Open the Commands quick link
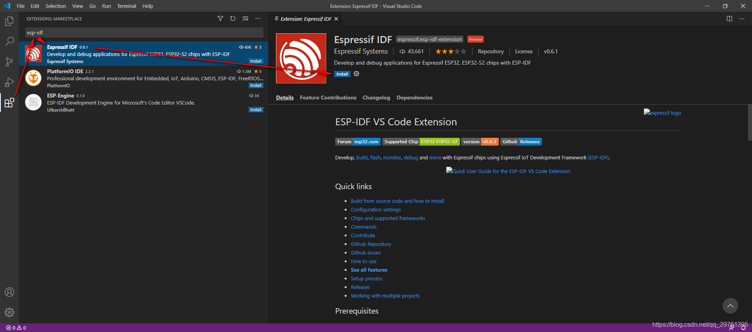 (x=363, y=227)
